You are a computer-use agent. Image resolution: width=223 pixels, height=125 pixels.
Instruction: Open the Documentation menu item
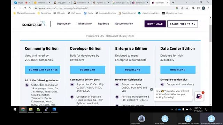[x=124, y=24]
